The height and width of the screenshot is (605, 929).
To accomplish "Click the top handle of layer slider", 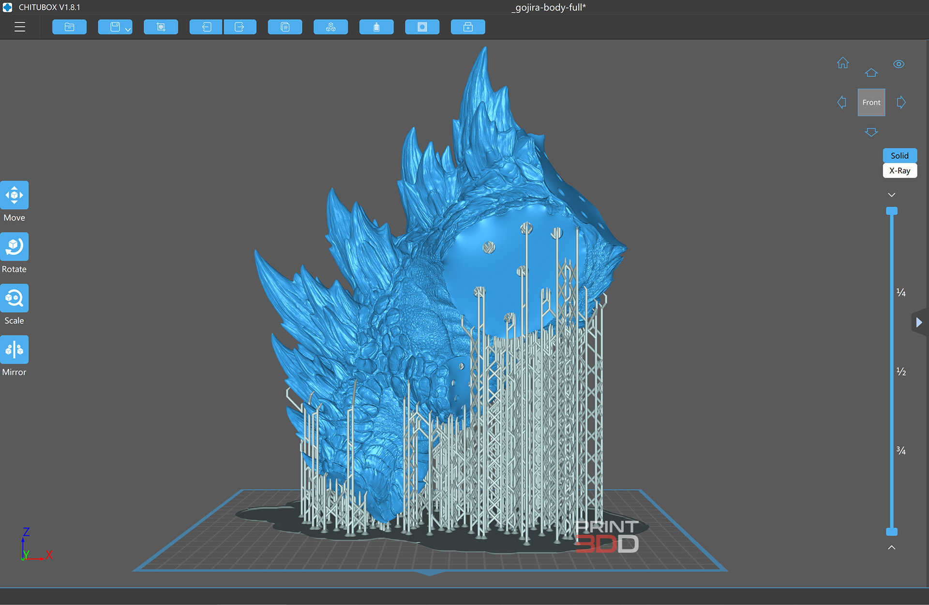I will (892, 211).
